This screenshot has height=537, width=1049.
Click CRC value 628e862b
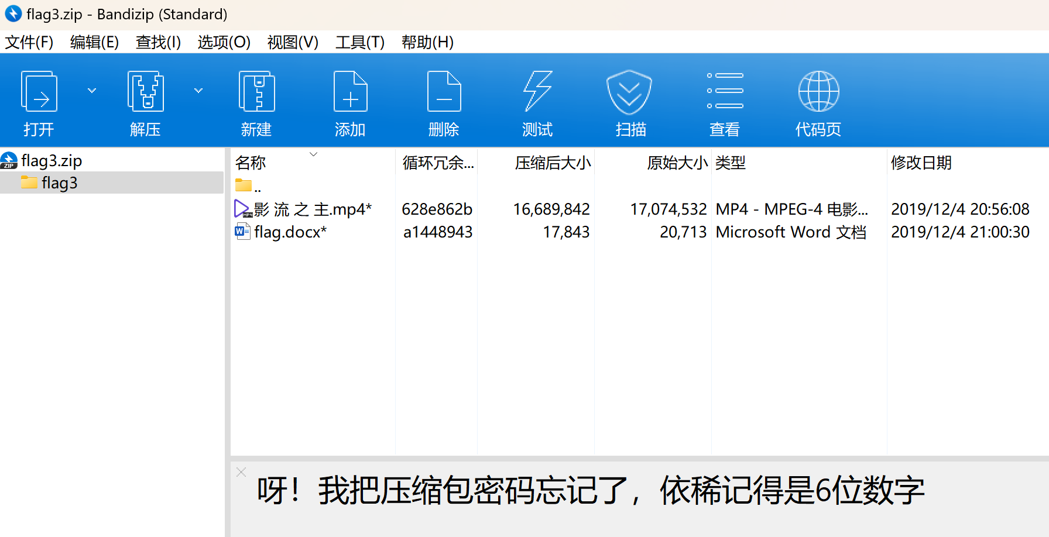point(437,209)
